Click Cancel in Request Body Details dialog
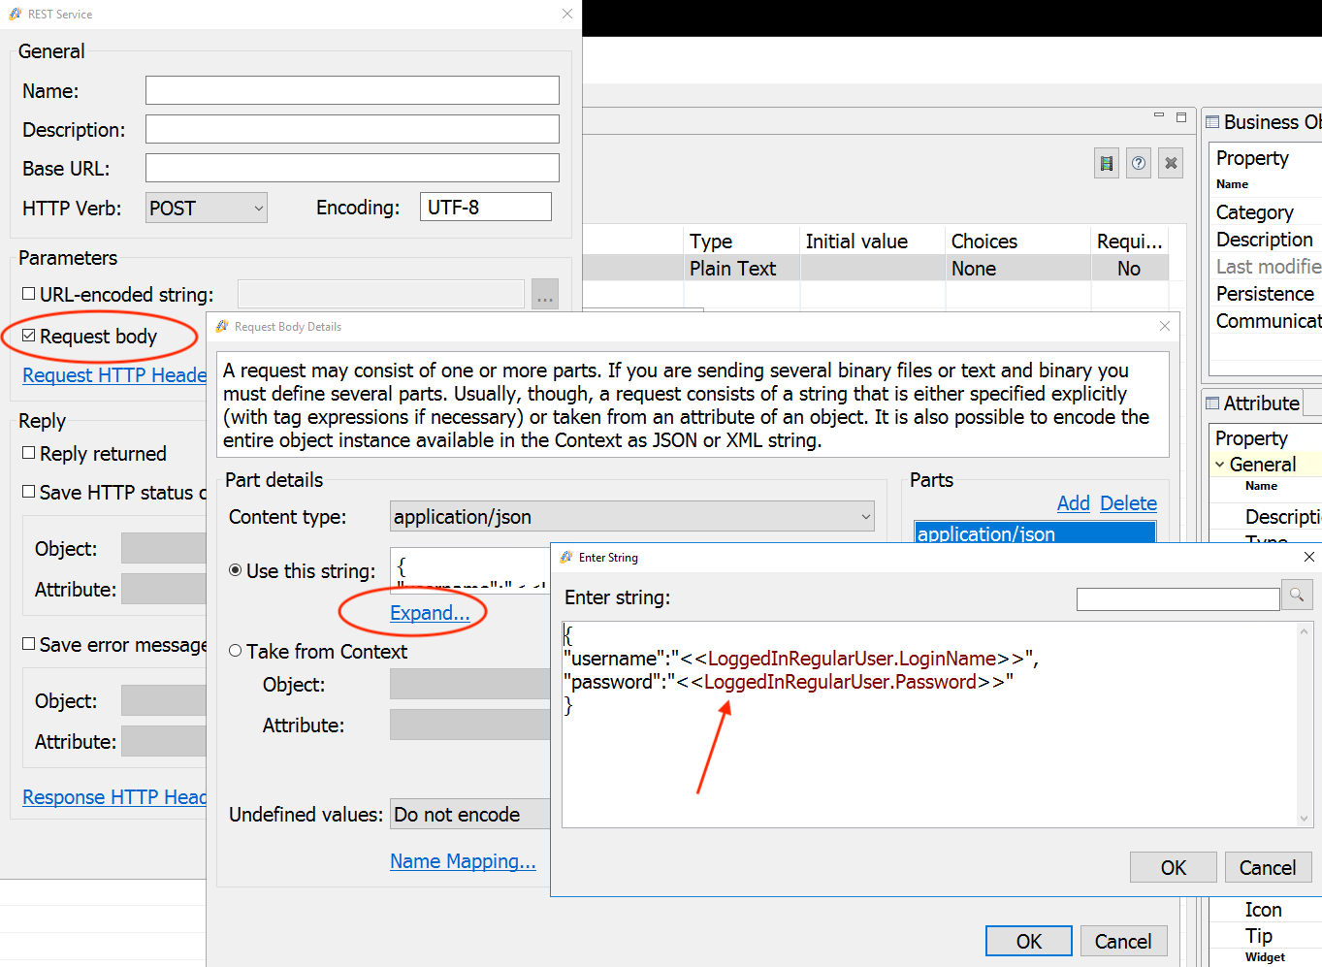The width and height of the screenshot is (1322, 967). tap(1123, 941)
